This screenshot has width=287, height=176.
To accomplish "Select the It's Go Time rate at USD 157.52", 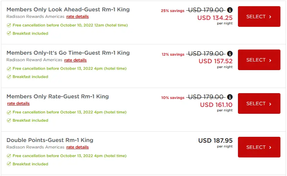I will [259, 60].
